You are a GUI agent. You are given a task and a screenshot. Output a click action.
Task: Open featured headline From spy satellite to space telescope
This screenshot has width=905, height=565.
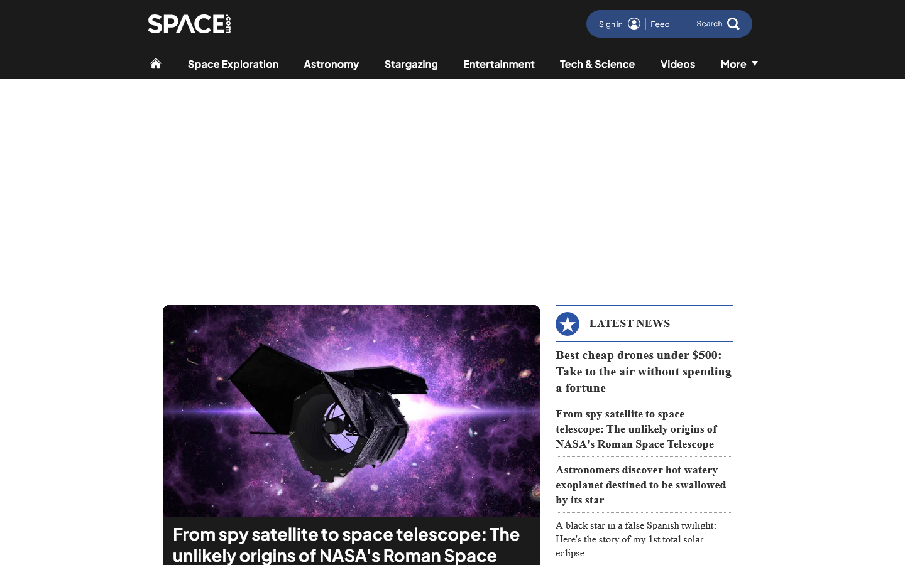click(x=346, y=544)
